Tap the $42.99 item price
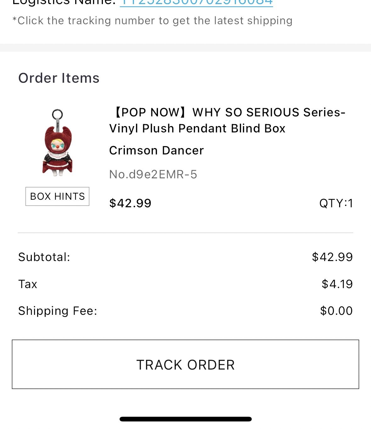Viewport: 371px width, 429px height. [130, 203]
